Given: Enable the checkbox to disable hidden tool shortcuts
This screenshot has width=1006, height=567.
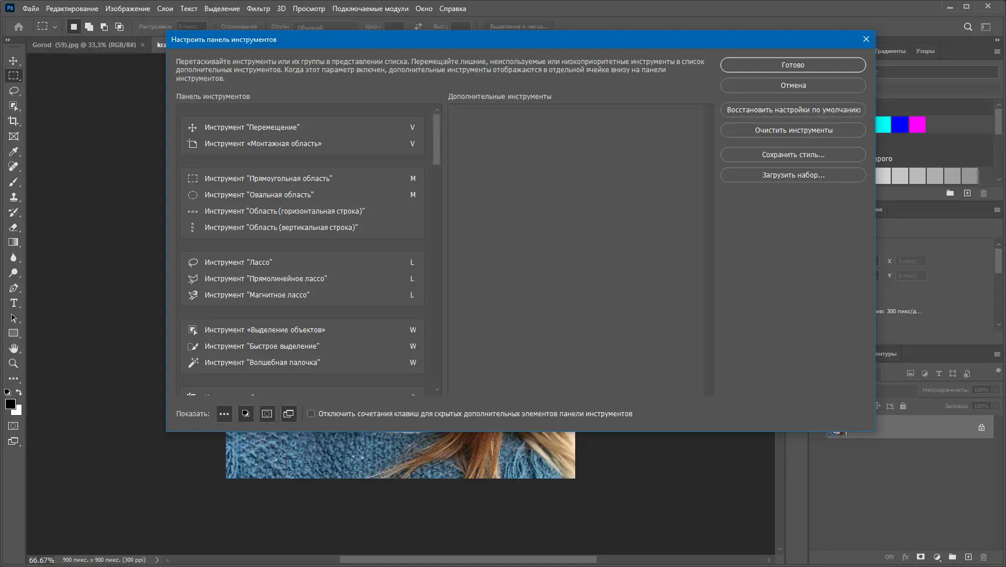Looking at the screenshot, I should 311,414.
